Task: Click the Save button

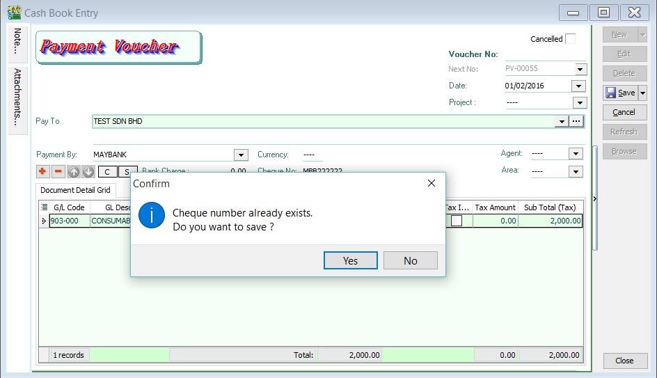Action: click(x=621, y=93)
